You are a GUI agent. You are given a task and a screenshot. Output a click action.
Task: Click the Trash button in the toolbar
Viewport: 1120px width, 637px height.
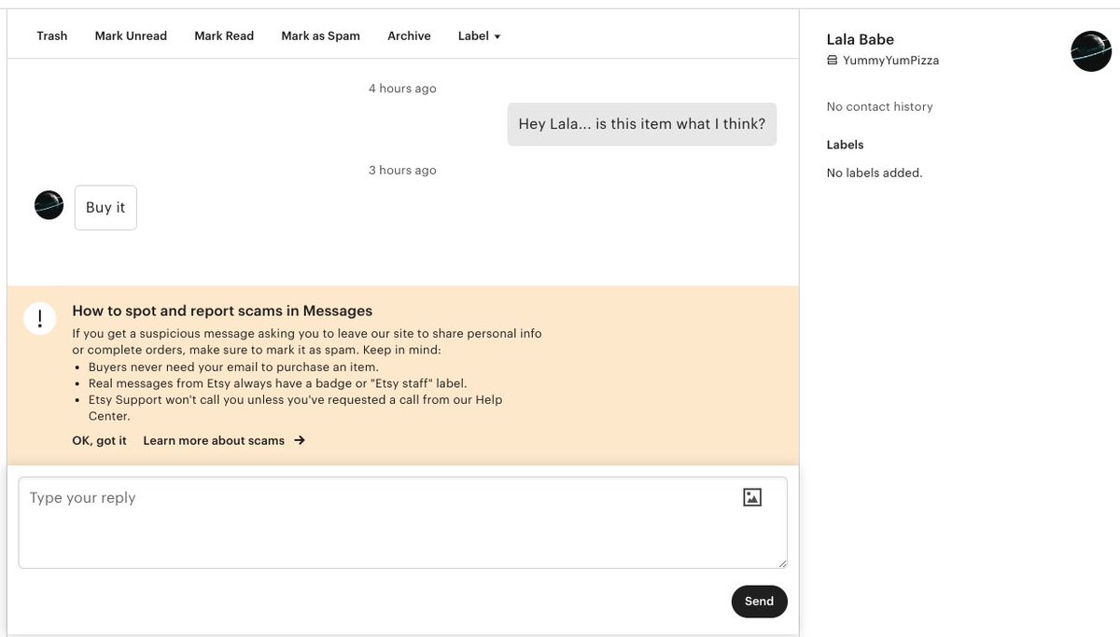click(x=52, y=35)
